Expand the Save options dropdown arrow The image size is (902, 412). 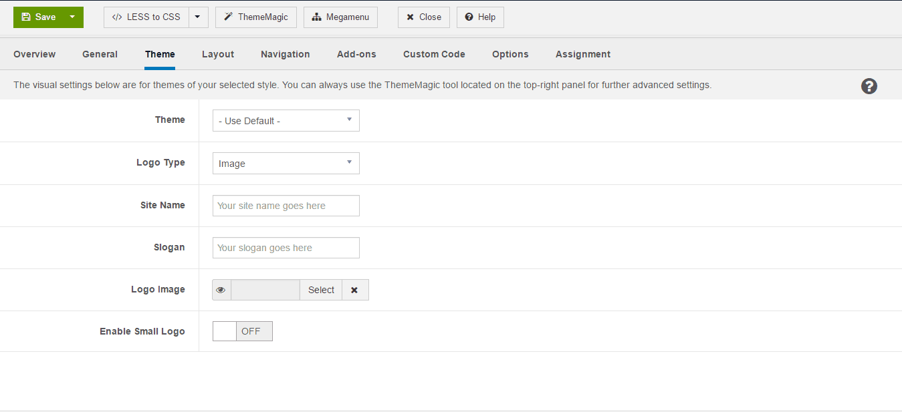tap(72, 17)
